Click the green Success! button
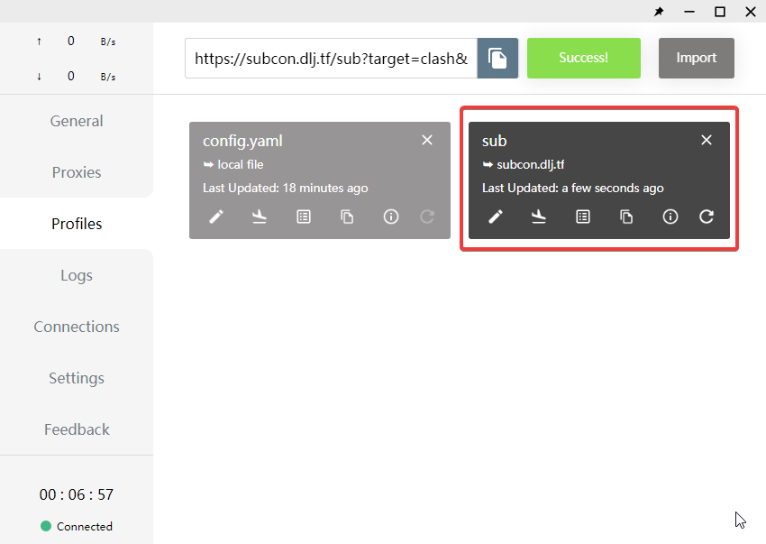This screenshot has width=766, height=544. pos(583,58)
